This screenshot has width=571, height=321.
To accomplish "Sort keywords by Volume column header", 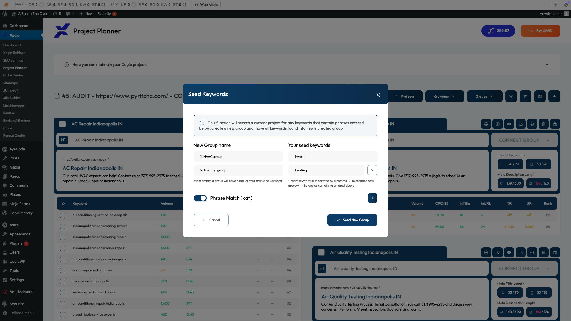I will point(167,204).
